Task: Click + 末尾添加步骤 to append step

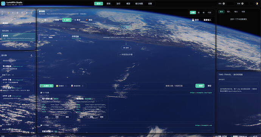Action: (126, 54)
